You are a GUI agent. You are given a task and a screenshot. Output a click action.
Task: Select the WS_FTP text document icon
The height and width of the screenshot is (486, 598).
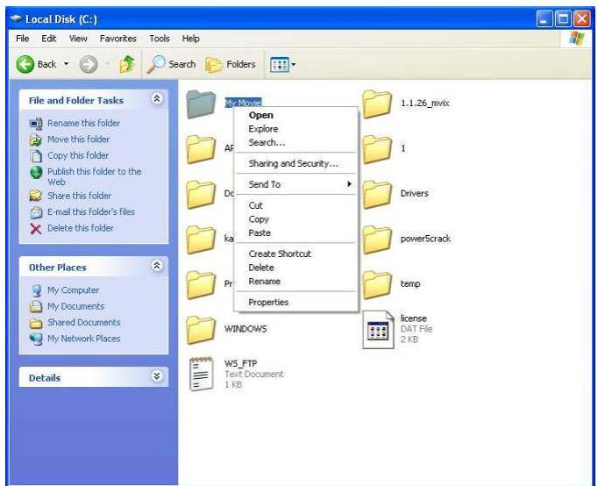[202, 375]
